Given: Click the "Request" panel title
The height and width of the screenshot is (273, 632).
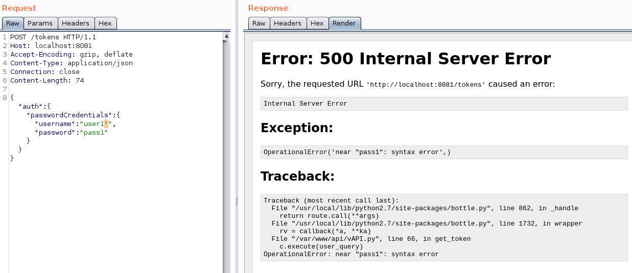Looking at the screenshot, I should pos(19,8).
